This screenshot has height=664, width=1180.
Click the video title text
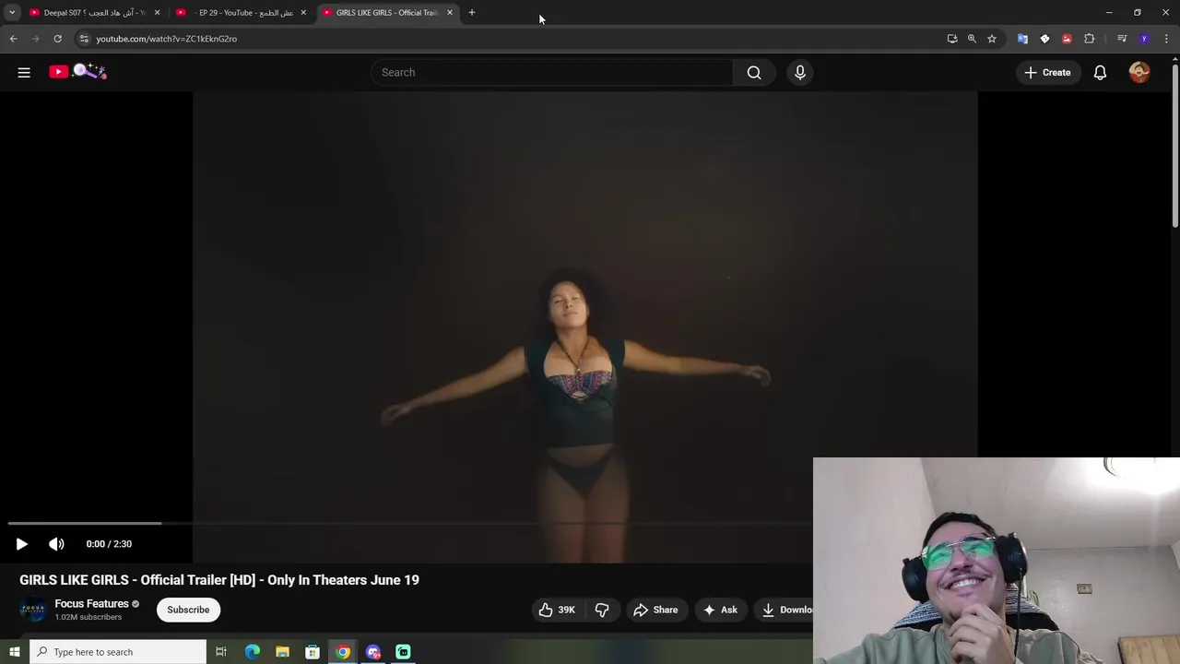point(219,580)
